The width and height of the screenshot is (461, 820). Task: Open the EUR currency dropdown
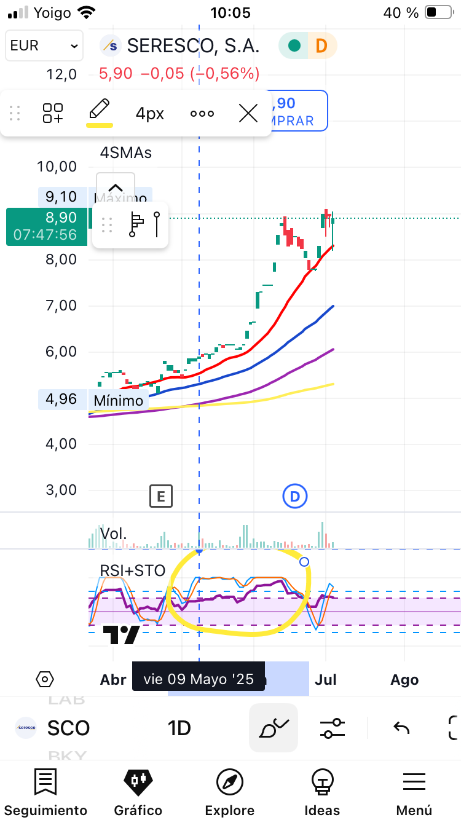click(43, 45)
